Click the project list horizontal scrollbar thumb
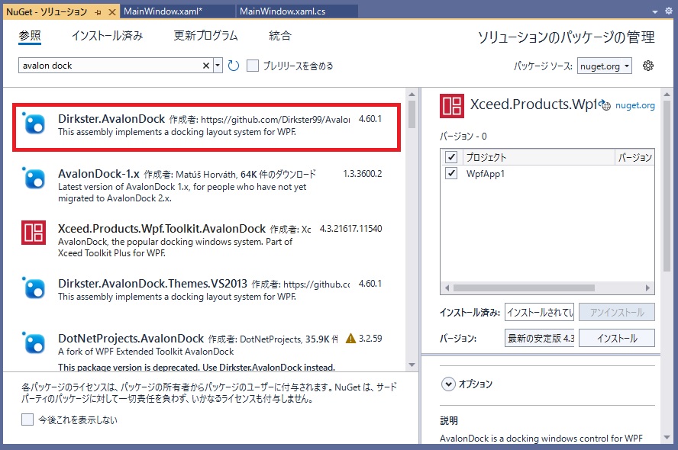 (x=524, y=288)
